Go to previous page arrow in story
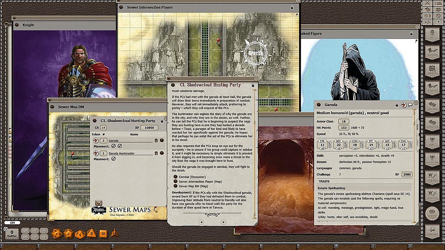Image resolution: width=445 pixels, height=250 pixels. click(201, 222)
